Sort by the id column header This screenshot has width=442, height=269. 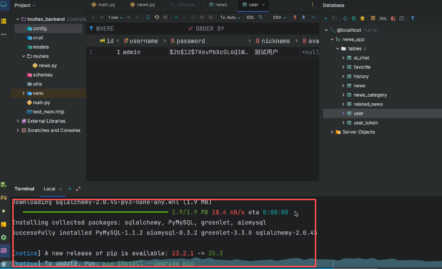[x=108, y=41]
